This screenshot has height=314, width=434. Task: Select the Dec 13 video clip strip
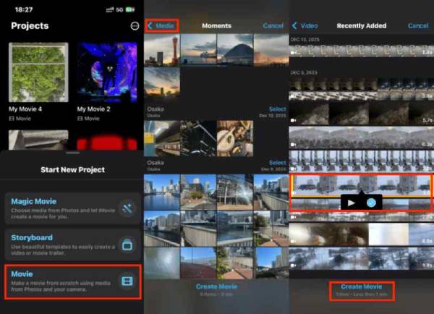pos(362,51)
